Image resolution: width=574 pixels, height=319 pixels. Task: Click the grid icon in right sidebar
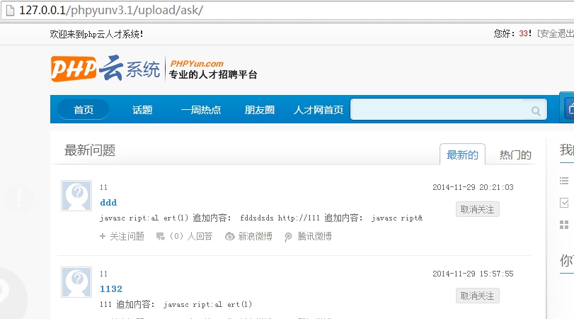(564, 225)
